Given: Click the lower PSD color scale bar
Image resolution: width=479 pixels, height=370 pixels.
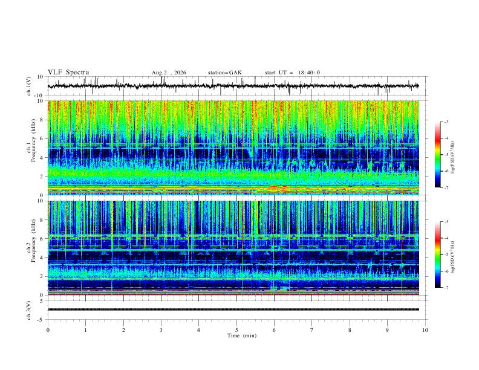Looking at the screenshot, I should point(437,255).
